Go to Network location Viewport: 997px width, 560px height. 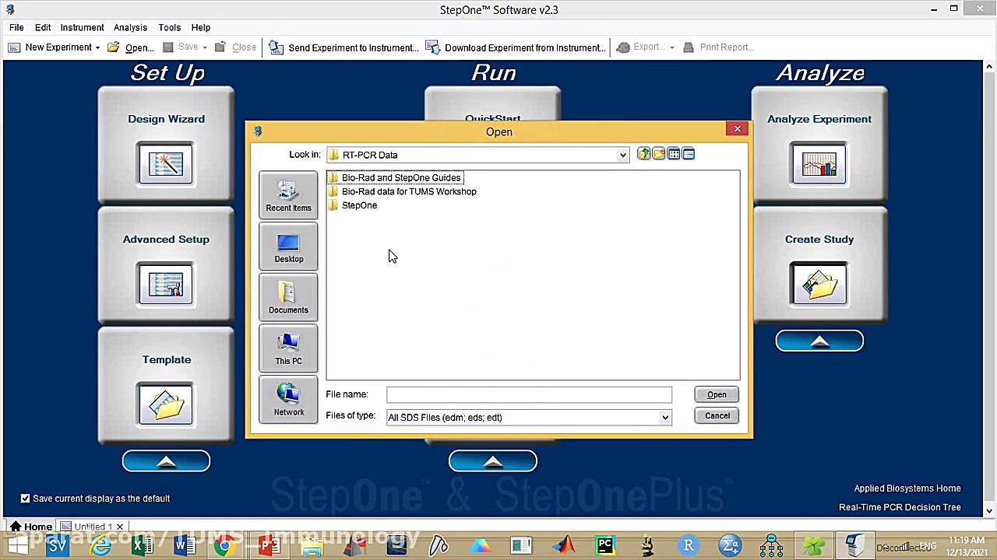click(288, 399)
